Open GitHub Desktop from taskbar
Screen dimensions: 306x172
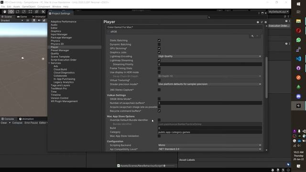[298, 68]
